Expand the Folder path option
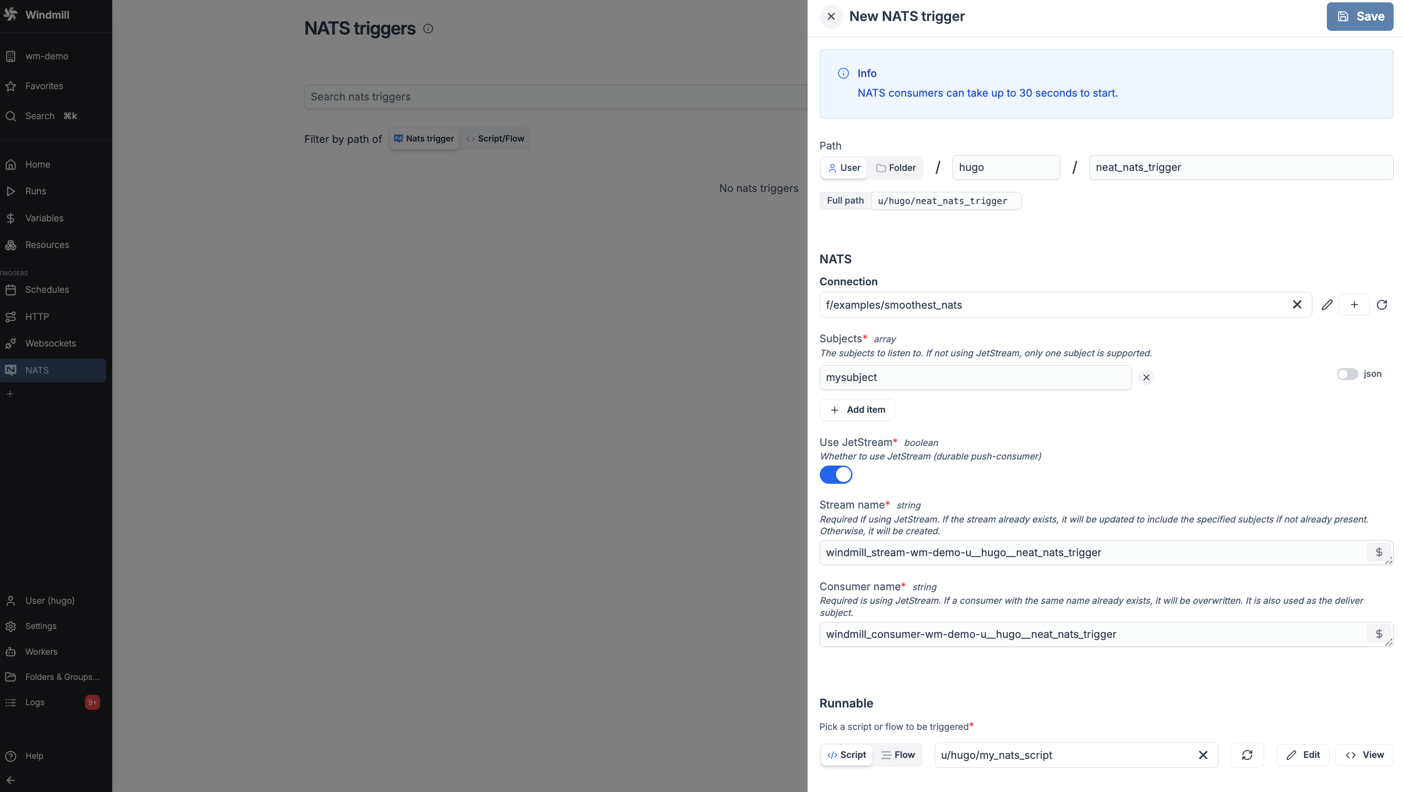 point(894,168)
